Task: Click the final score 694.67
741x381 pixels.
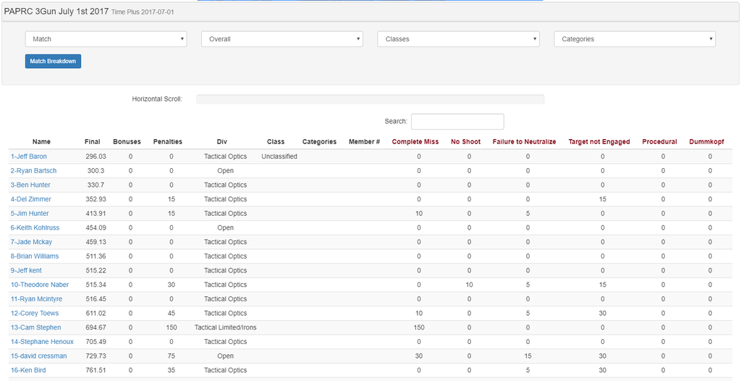Action: point(96,327)
